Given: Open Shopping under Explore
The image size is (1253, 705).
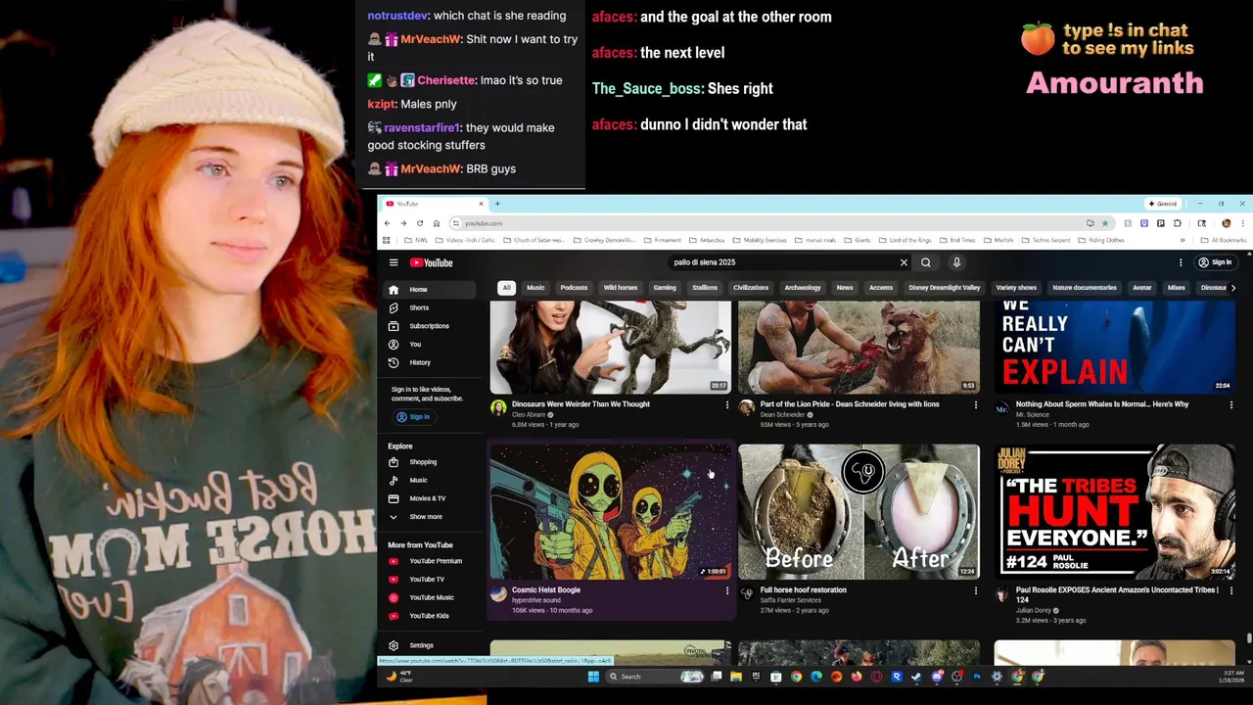Looking at the screenshot, I should (431, 462).
